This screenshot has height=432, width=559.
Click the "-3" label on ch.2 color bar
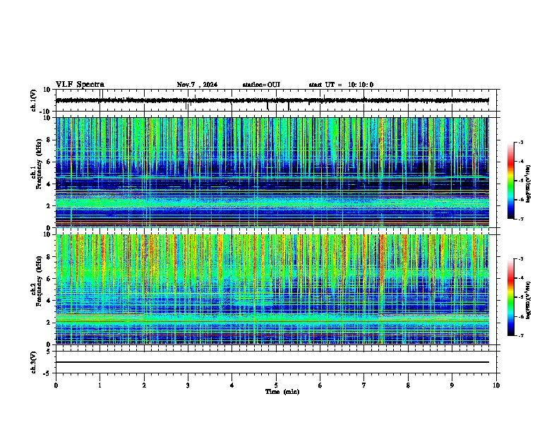point(521,259)
